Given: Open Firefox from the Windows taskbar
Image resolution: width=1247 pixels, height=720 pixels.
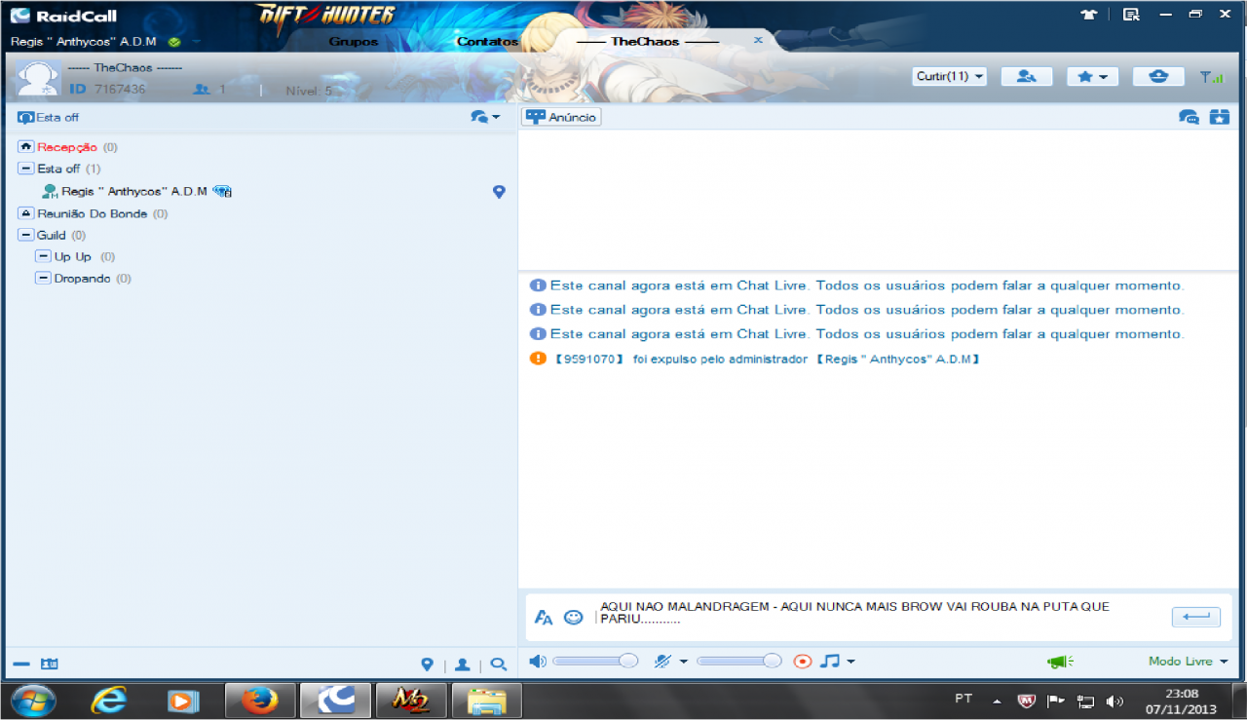Looking at the screenshot, I should click(x=259, y=700).
